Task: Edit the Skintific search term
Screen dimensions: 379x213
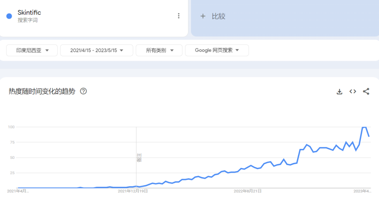Action: [29, 12]
